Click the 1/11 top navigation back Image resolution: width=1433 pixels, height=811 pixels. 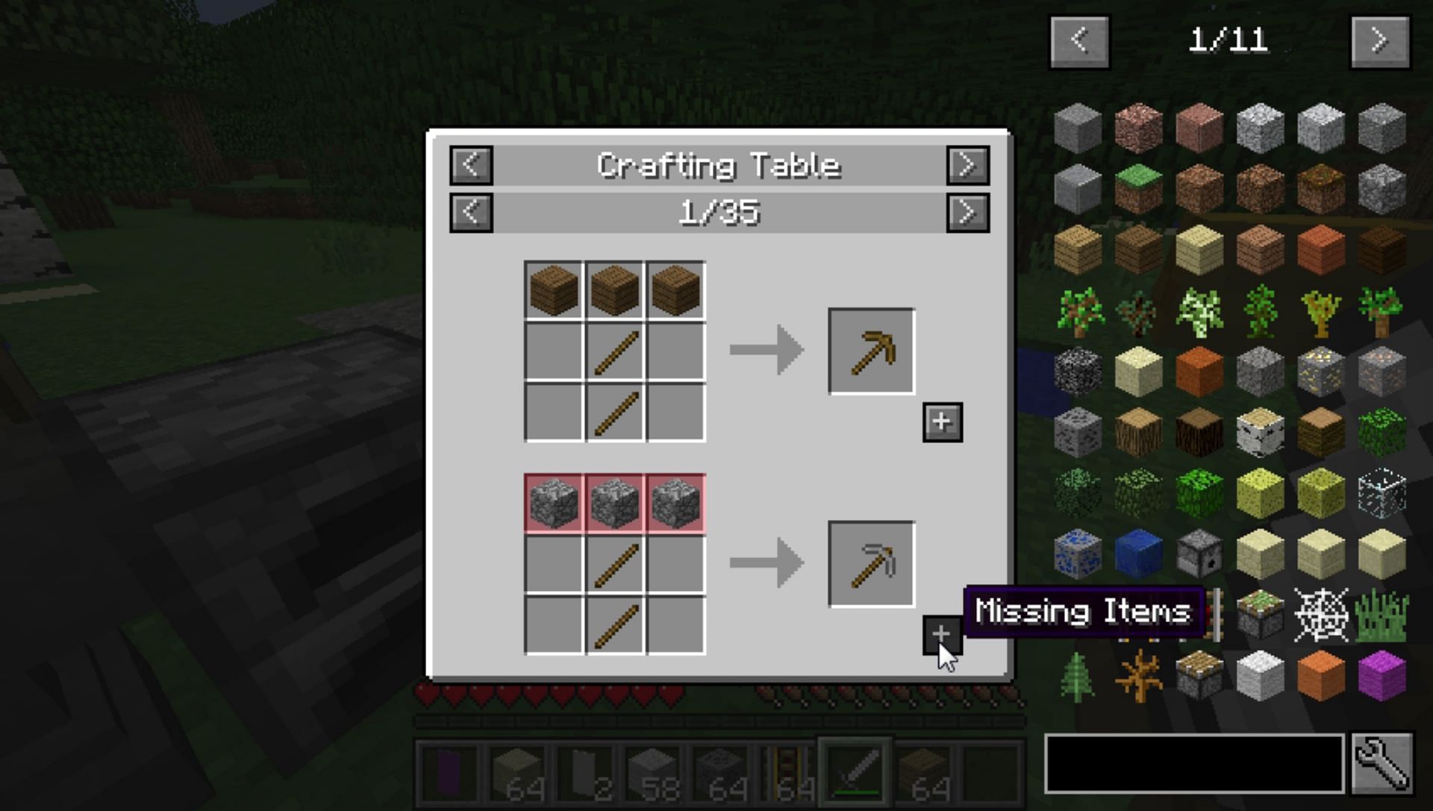1080,40
